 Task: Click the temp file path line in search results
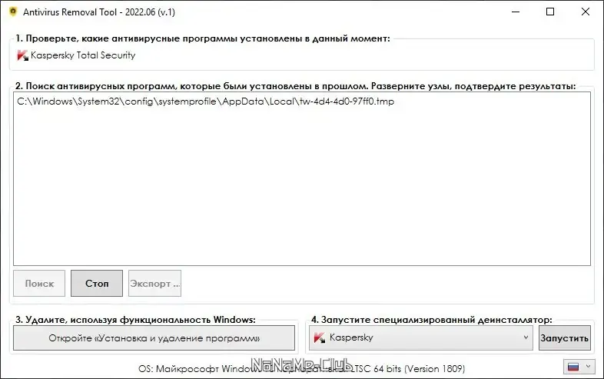[206, 101]
